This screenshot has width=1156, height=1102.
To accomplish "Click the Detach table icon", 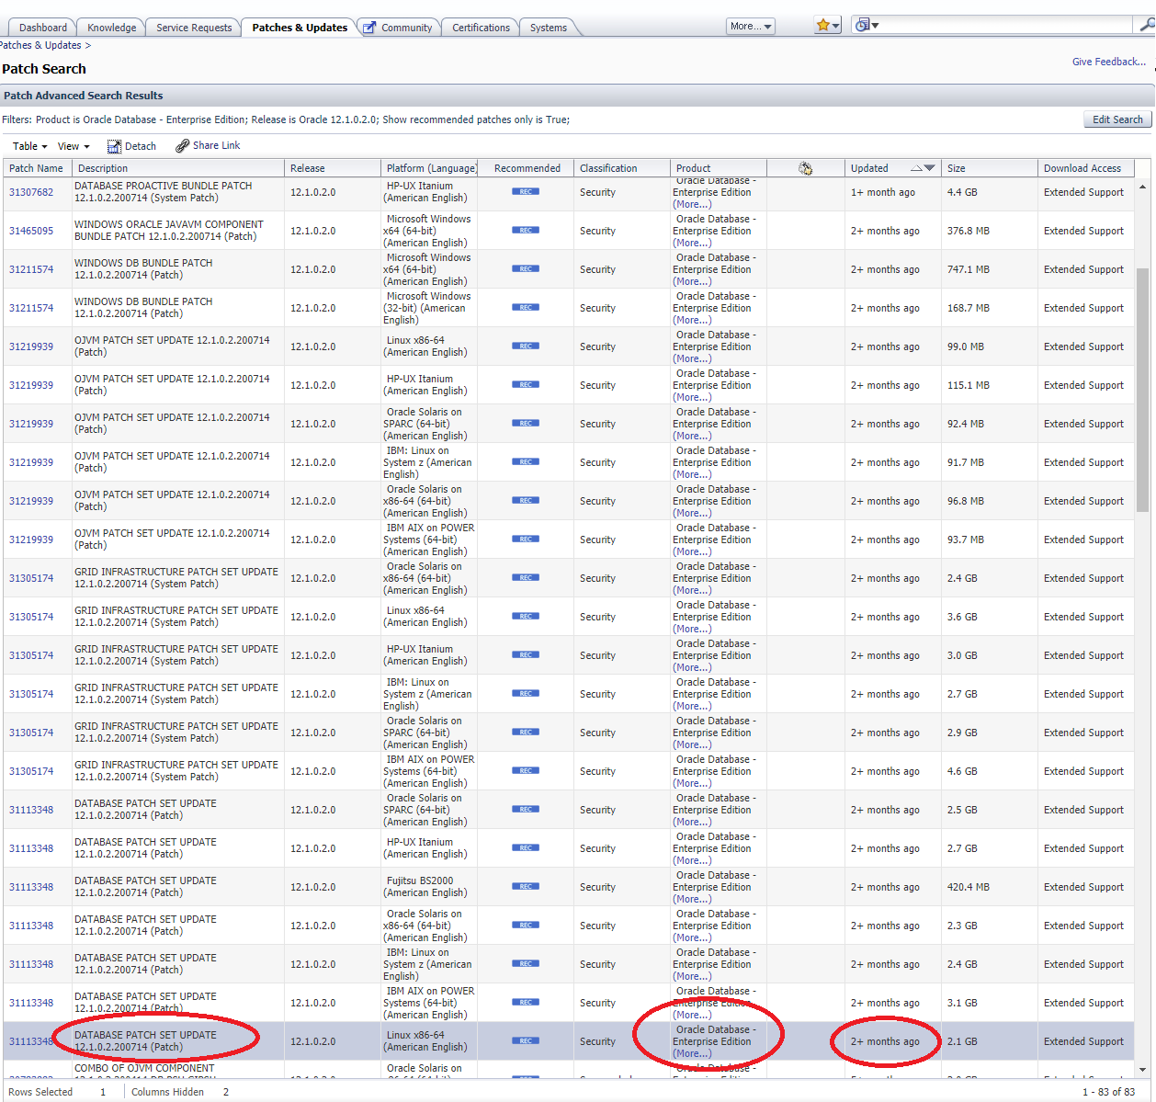I will point(131,145).
